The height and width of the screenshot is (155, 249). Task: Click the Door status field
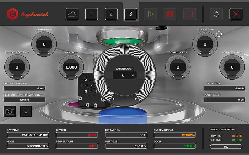(x=175, y=146)
